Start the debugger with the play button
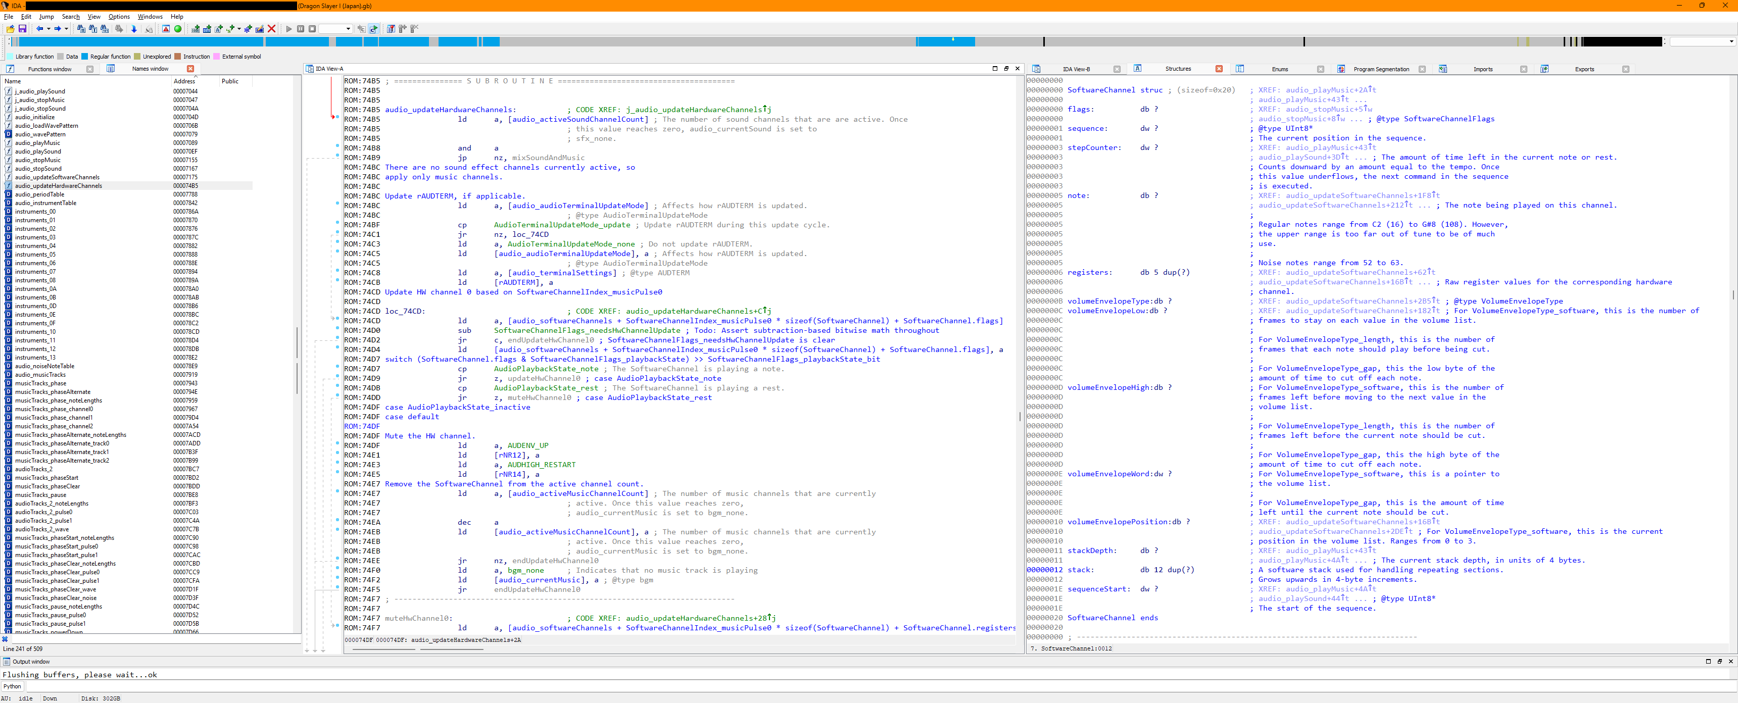Image resolution: width=1738 pixels, height=703 pixels. 289,29
